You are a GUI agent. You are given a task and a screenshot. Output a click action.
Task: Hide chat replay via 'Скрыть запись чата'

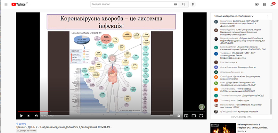pyautogui.click(x=241, y=117)
